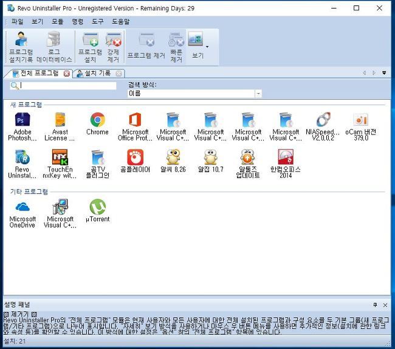The height and width of the screenshot is (349, 395).
Task: Open the 도구 menu
Action: 97,21
